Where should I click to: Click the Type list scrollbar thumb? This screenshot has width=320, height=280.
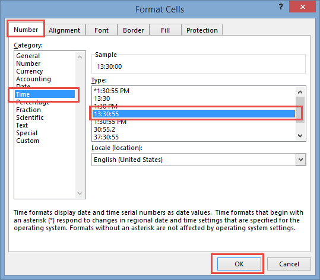click(x=300, y=110)
